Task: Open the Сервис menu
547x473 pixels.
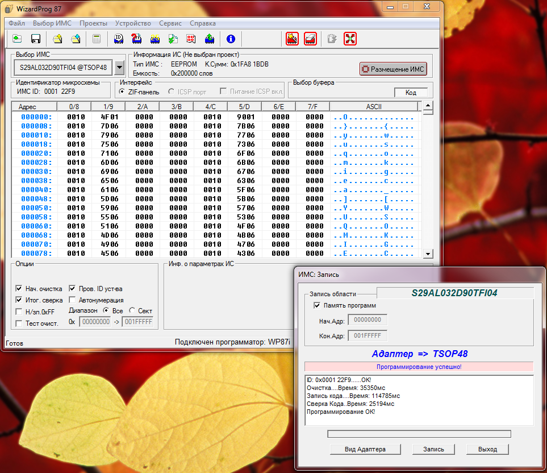Action: [170, 23]
